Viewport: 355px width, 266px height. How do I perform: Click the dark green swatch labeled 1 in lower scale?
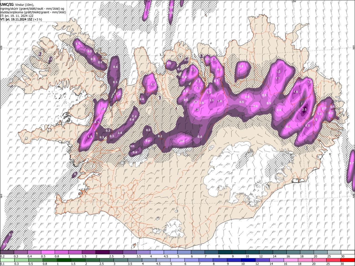(x=64, y=260)
